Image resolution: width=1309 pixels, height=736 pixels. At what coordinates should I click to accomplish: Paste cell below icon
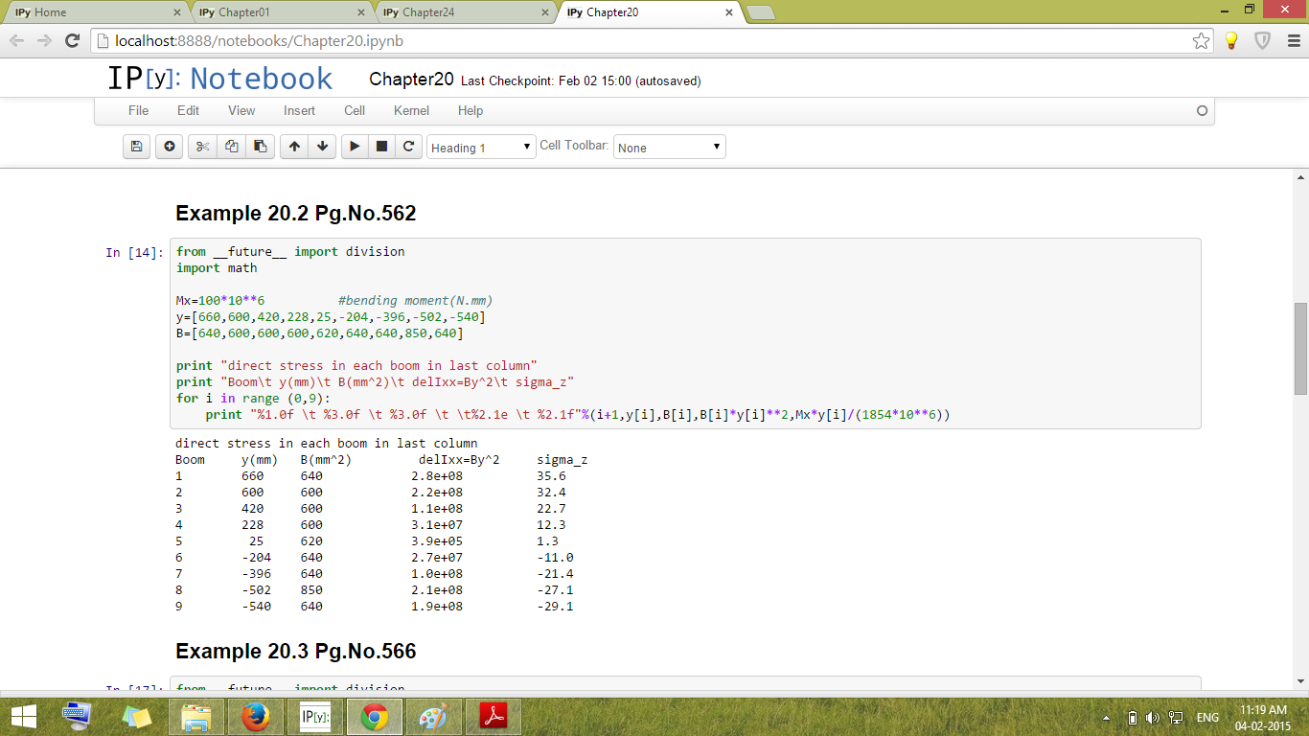[260, 147]
